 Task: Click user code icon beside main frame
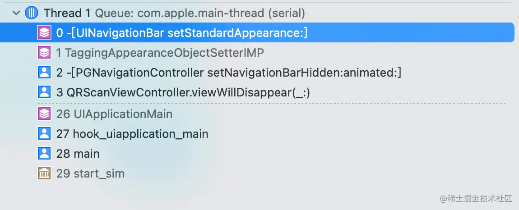(44, 154)
